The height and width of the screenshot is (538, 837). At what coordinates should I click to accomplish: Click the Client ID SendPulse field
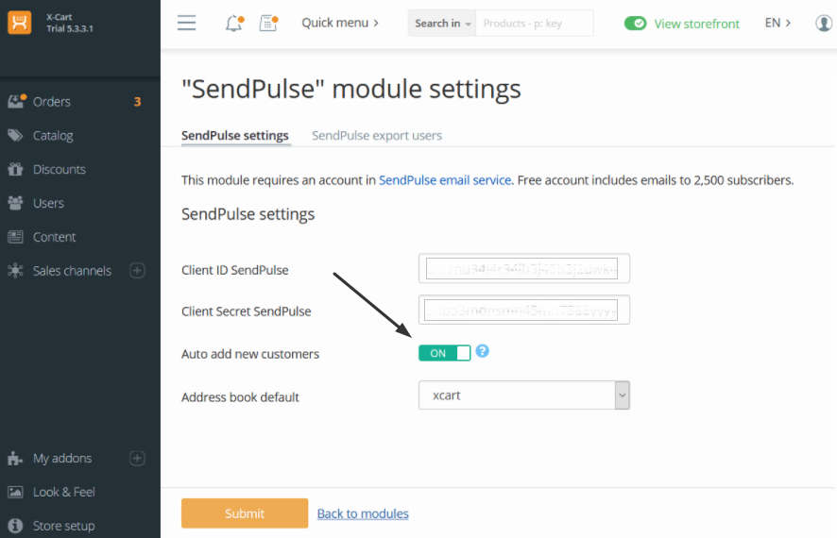[523, 269]
